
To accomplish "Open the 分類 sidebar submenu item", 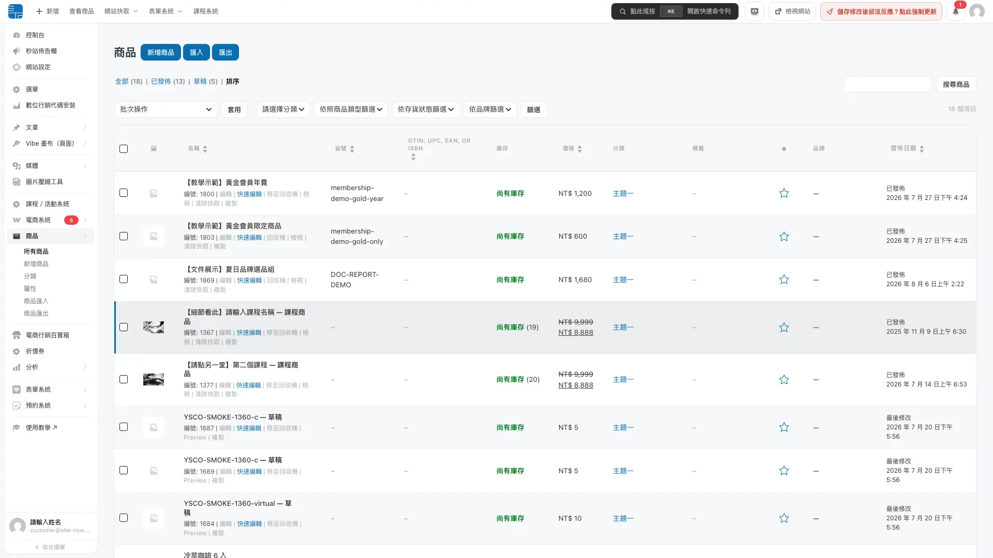I will 30,276.
